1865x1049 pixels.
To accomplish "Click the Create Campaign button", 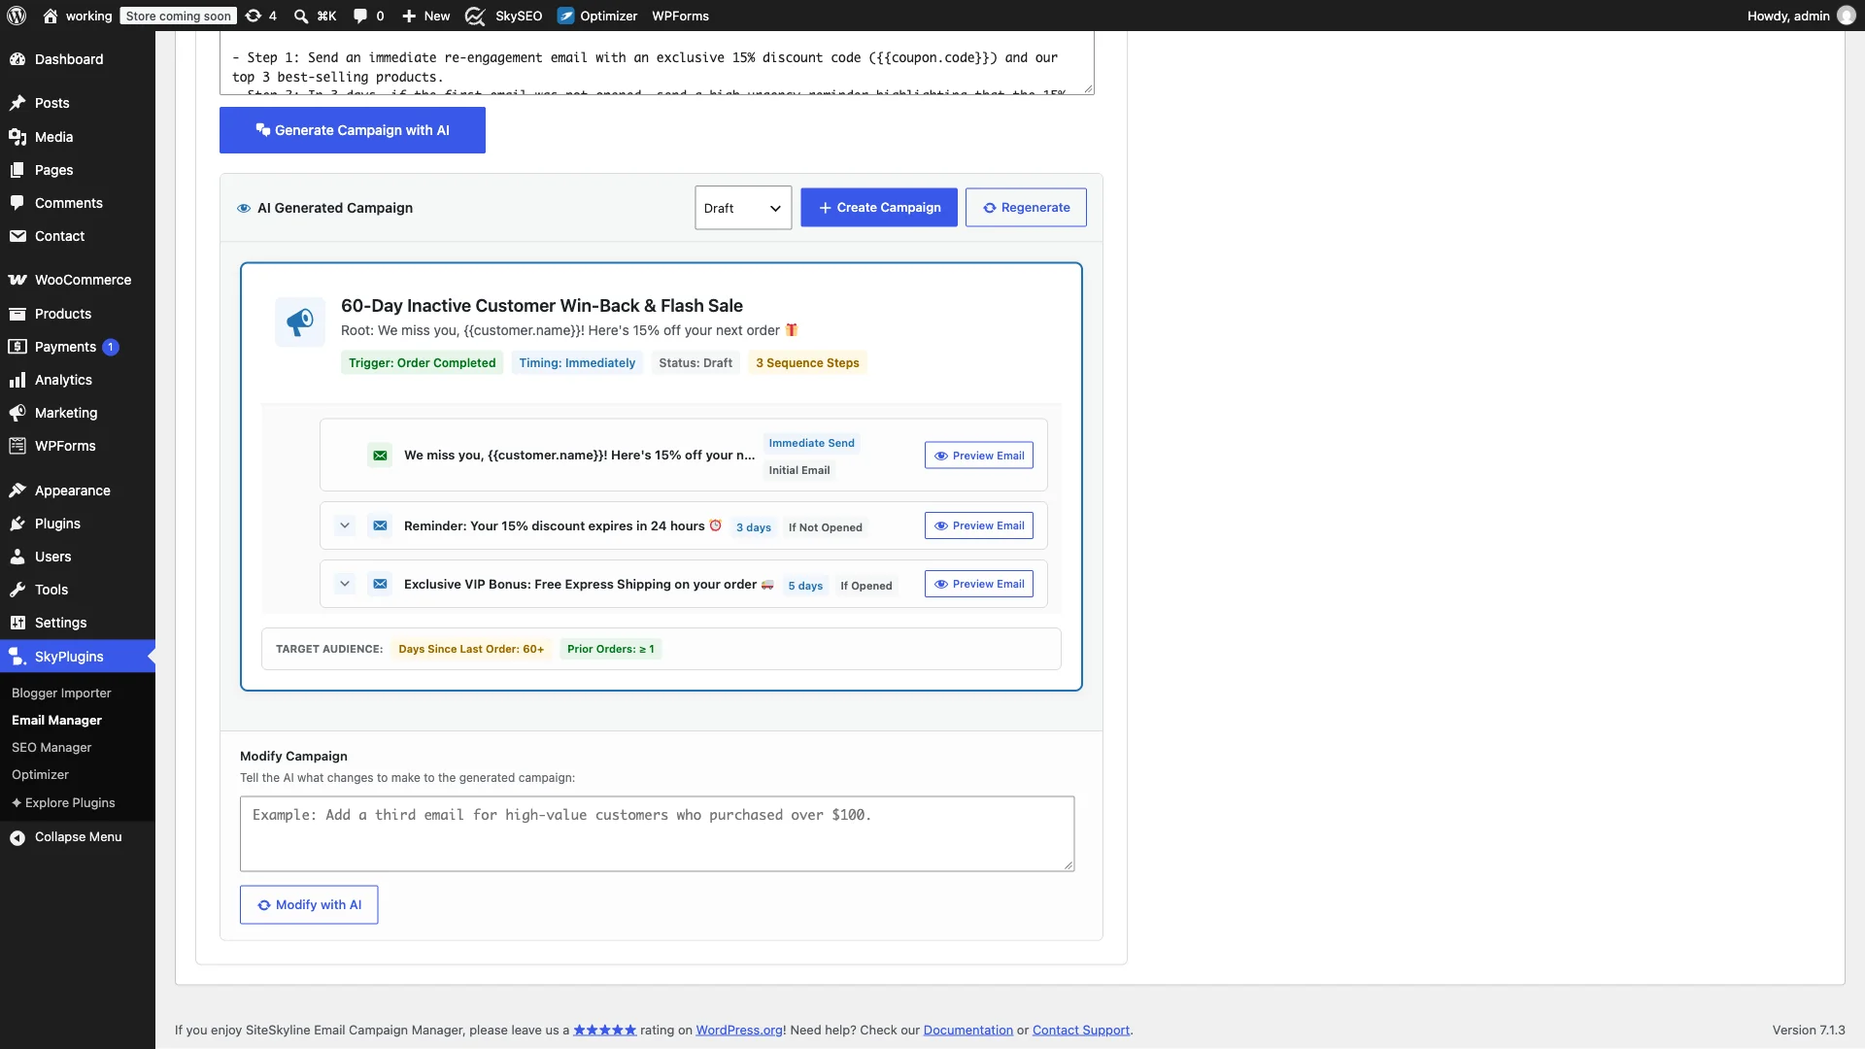I will tap(879, 208).
